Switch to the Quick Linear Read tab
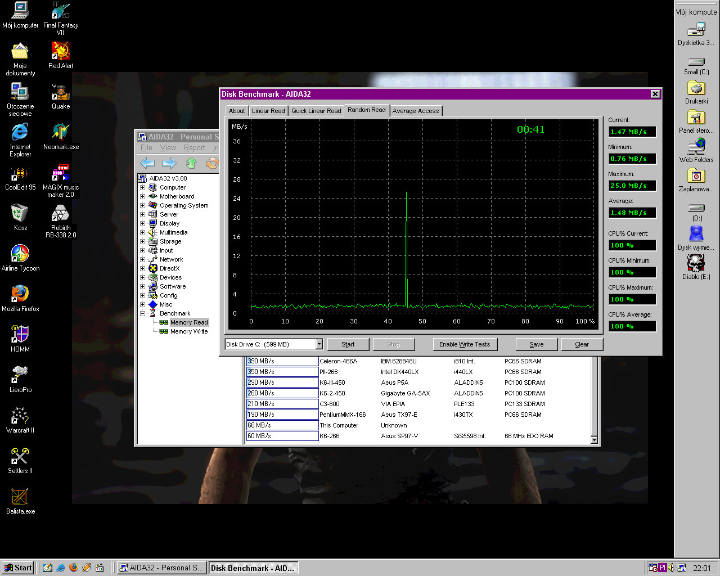720x576 pixels. pos(316,111)
